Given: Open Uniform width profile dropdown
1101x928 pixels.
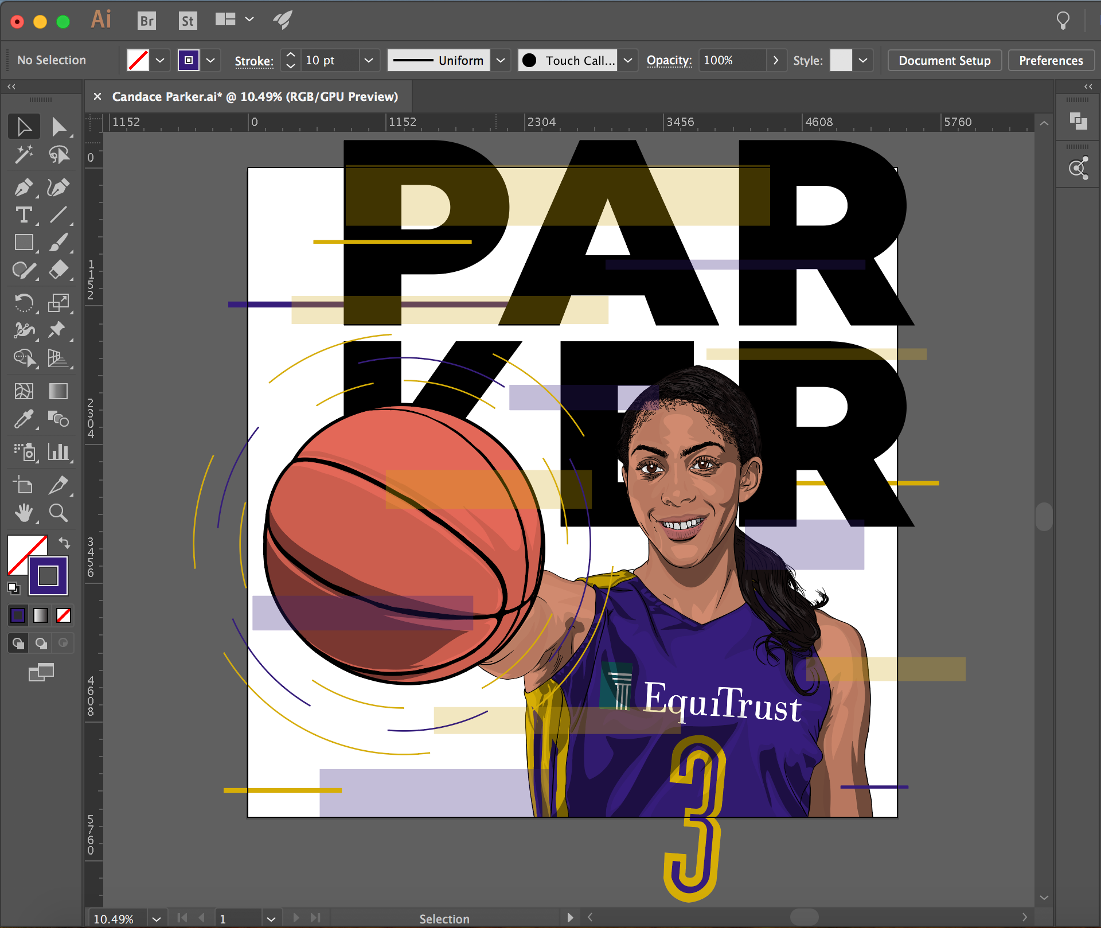Looking at the screenshot, I should [501, 60].
